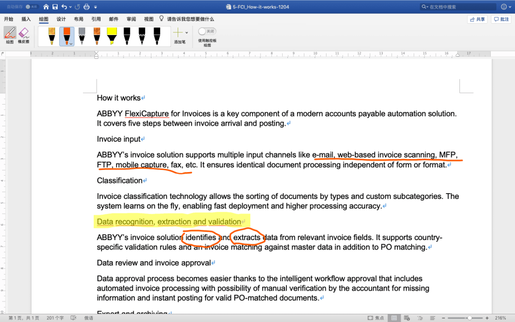Open the feedback smiley dropdown arrow
The image size is (515, 322).
[510, 7]
